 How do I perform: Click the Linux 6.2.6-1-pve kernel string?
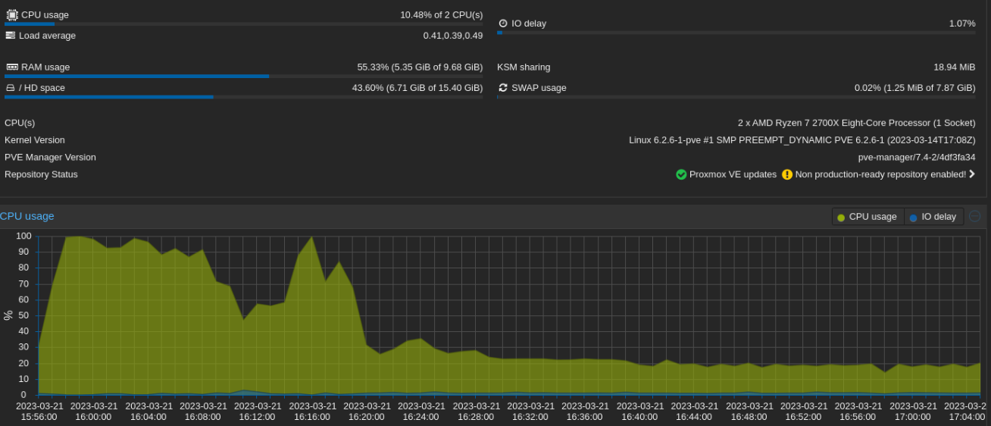click(x=802, y=140)
